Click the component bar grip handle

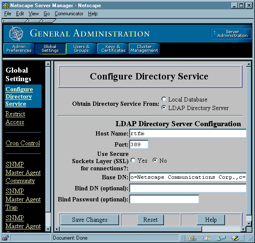[183, 238]
